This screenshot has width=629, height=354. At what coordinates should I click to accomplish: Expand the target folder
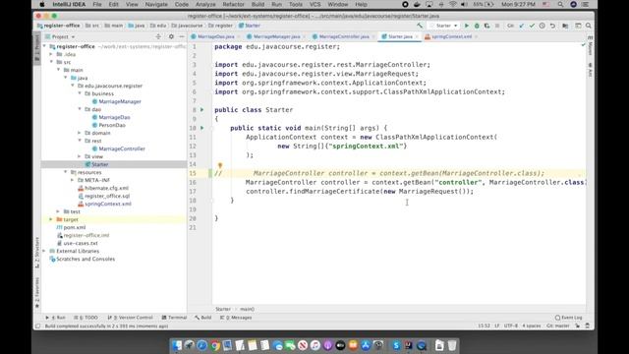coord(51,219)
